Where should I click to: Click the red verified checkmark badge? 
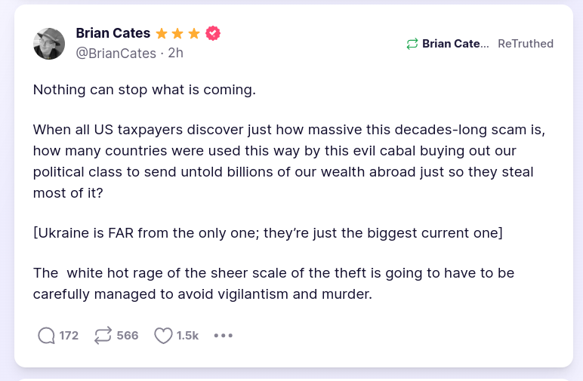pos(213,33)
